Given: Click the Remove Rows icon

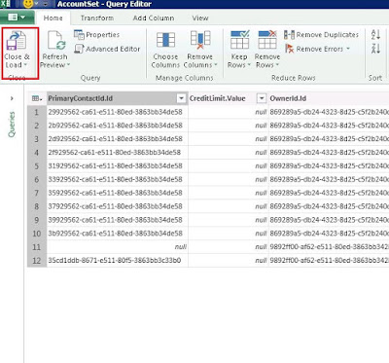Looking at the screenshot, I should coord(267,40).
